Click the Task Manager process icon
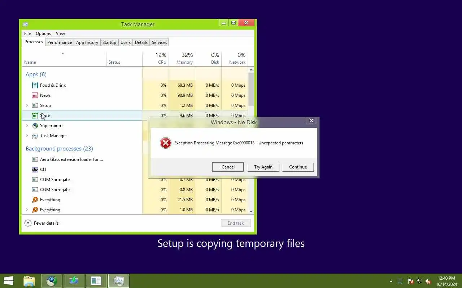 click(x=35, y=136)
